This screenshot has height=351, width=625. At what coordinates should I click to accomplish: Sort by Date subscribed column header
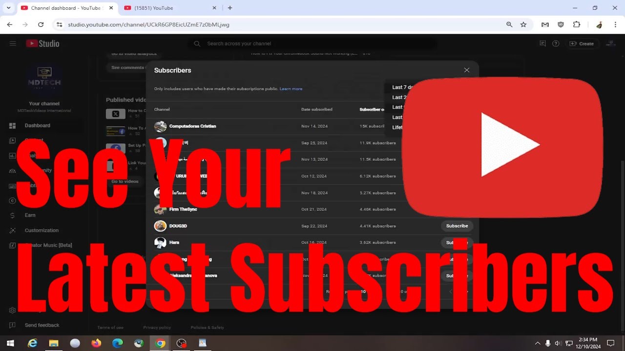tap(316, 109)
